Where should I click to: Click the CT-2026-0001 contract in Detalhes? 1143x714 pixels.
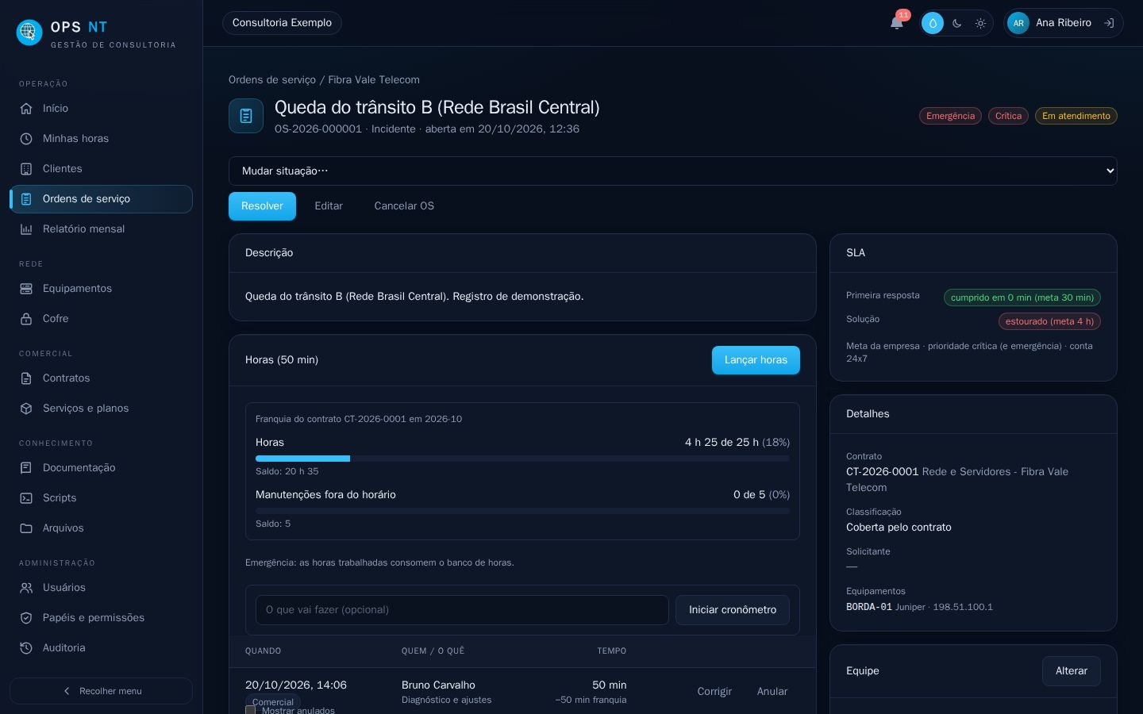(882, 472)
